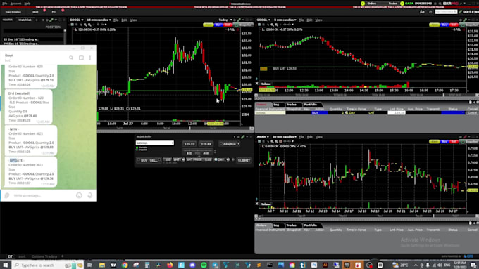Open File Explorer from the taskbar
This screenshot has width=479, height=269.
click(102, 265)
